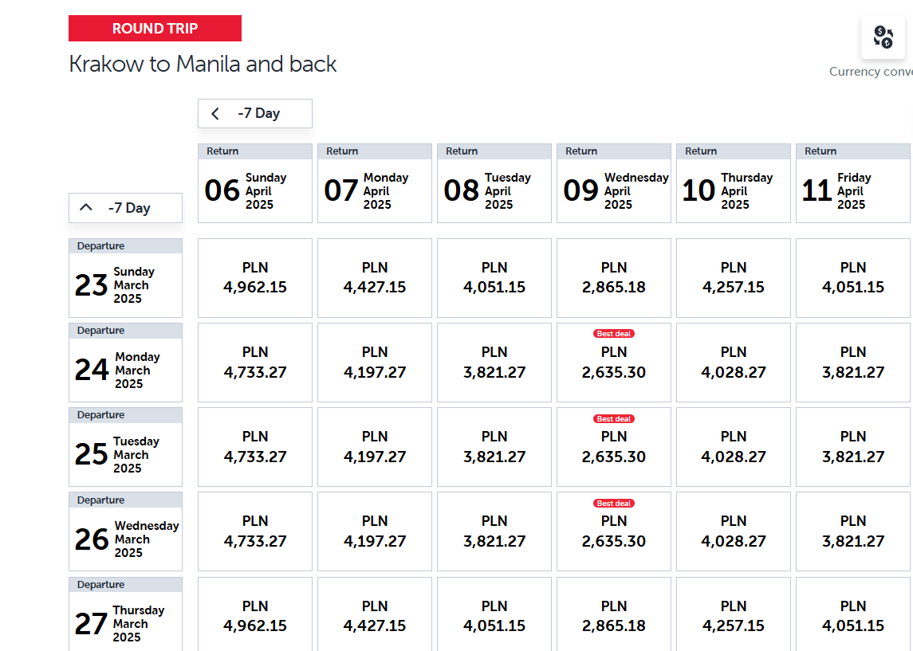Select PLN 4,962.15 fare for 23 March
Screen dimensions: 913x651
(255, 278)
